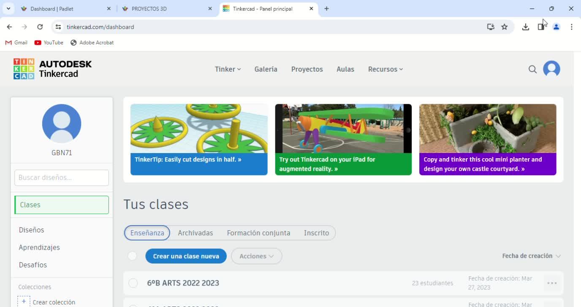
Task: Open the Adobe Acrobat bookmark
Action: coord(92,43)
